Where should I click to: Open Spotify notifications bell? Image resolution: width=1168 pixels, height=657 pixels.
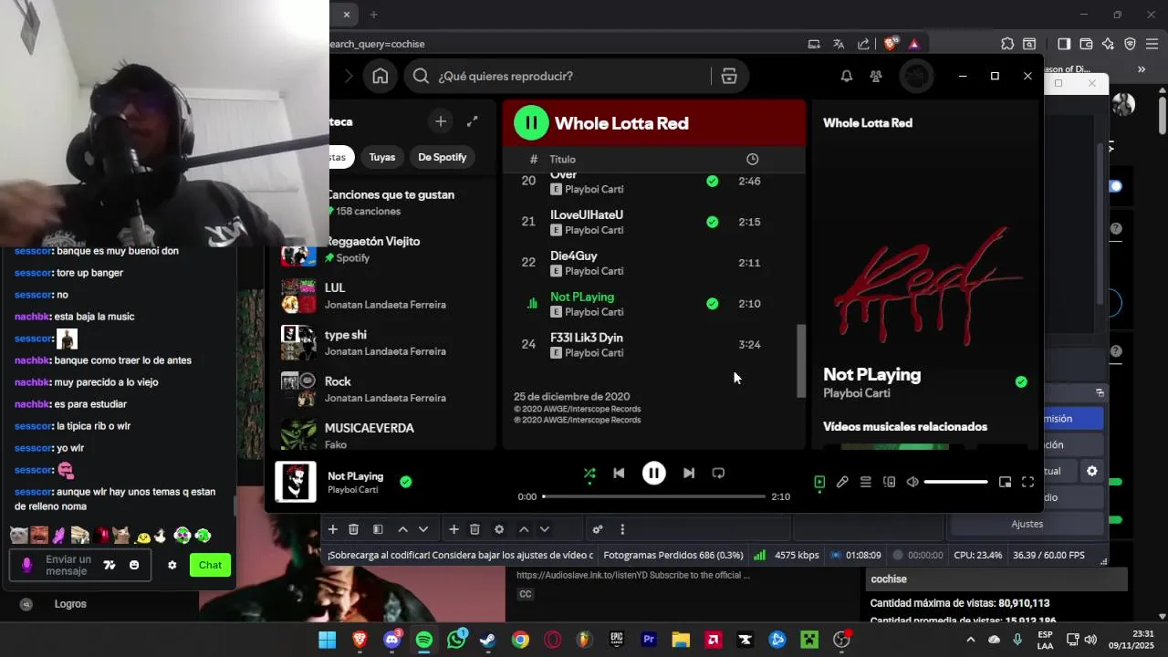[x=847, y=77]
